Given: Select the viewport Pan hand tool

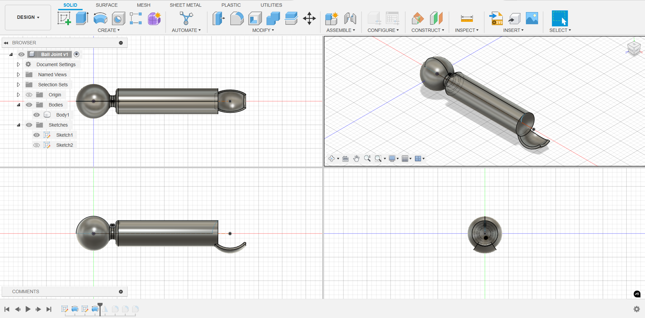Looking at the screenshot, I should click(x=356, y=158).
